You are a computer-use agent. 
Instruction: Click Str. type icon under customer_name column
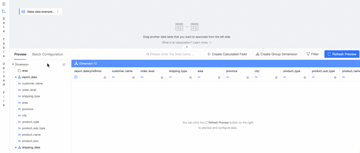[x=113, y=77]
